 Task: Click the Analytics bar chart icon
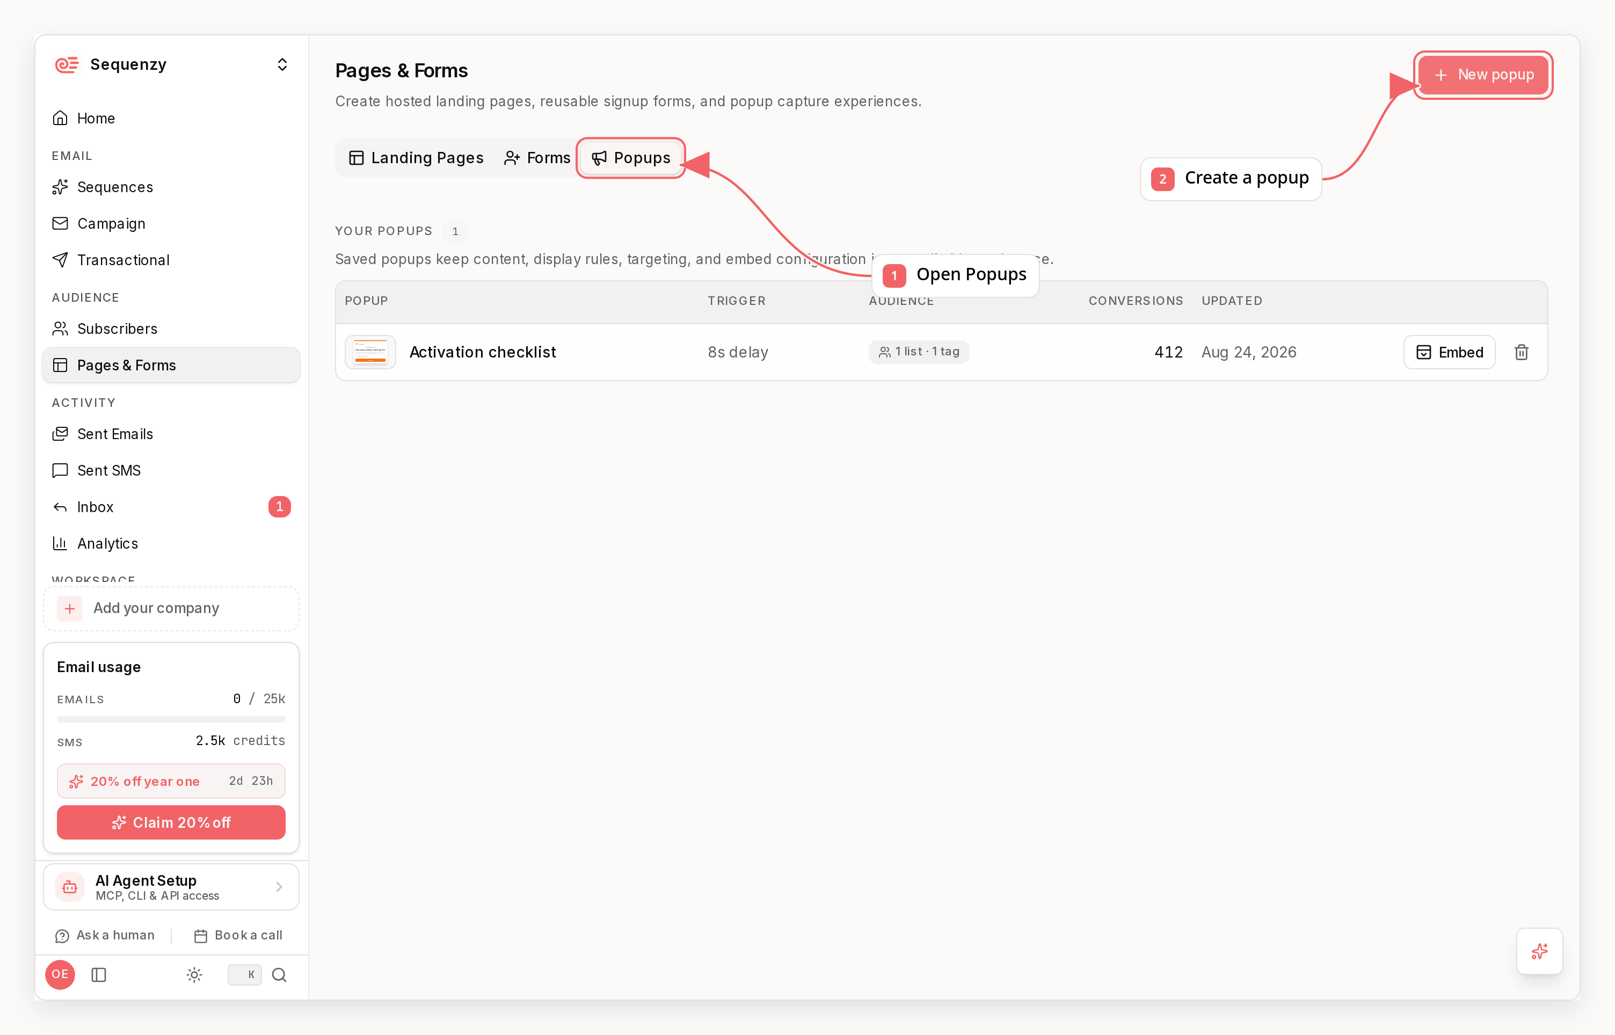(61, 543)
